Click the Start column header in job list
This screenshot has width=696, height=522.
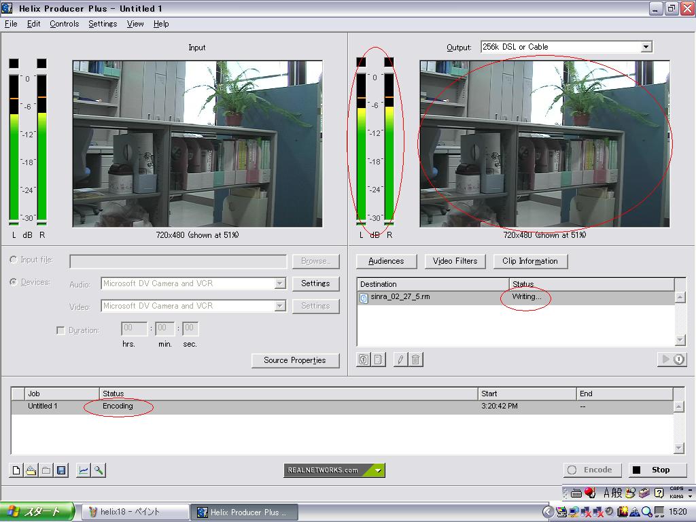[x=527, y=394]
